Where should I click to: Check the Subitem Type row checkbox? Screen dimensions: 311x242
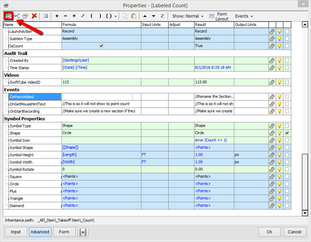pyautogui.click(x=287, y=38)
